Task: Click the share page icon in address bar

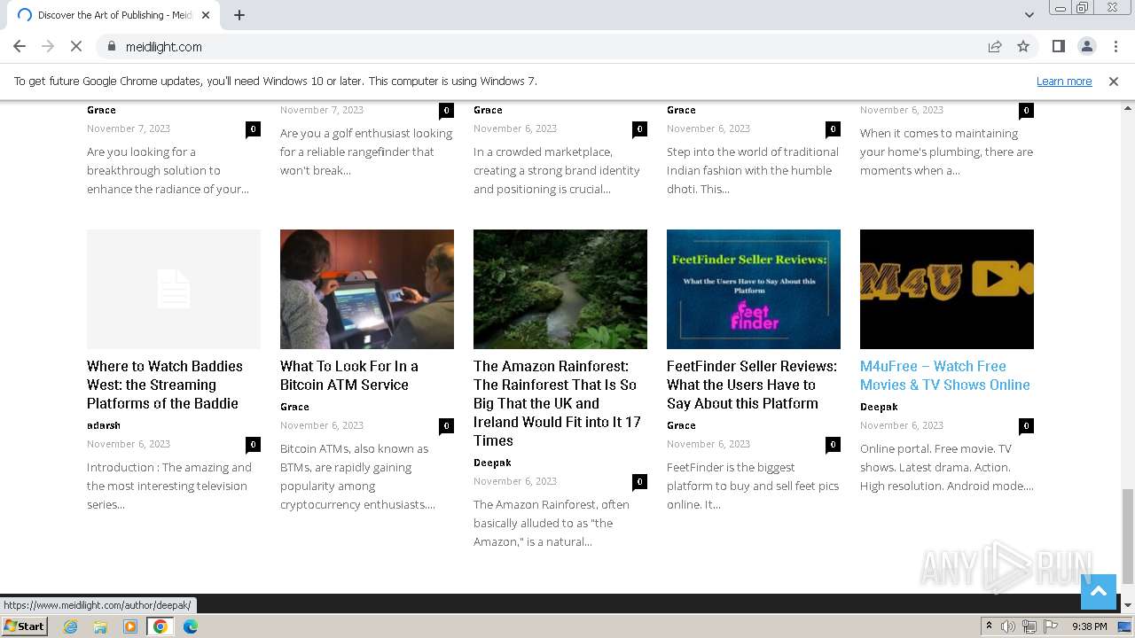Action: (995, 46)
